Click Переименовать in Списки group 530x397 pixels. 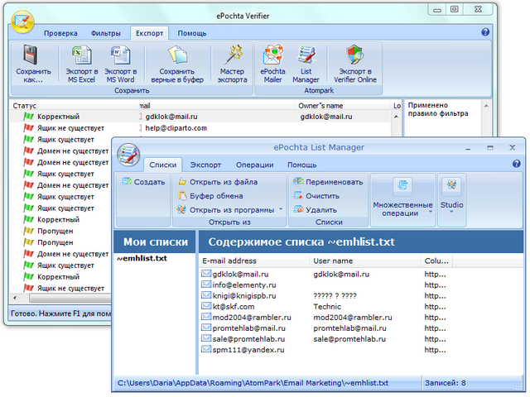(x=328, y=182)
